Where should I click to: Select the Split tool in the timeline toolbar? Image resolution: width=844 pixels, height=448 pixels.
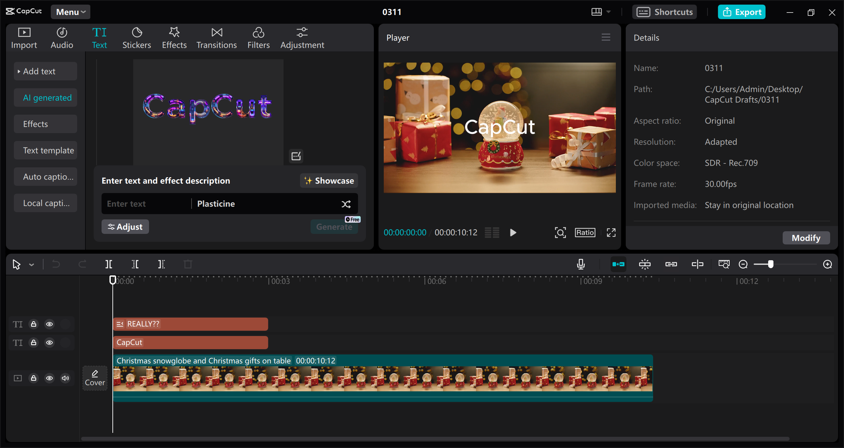(x=109, y=264)
